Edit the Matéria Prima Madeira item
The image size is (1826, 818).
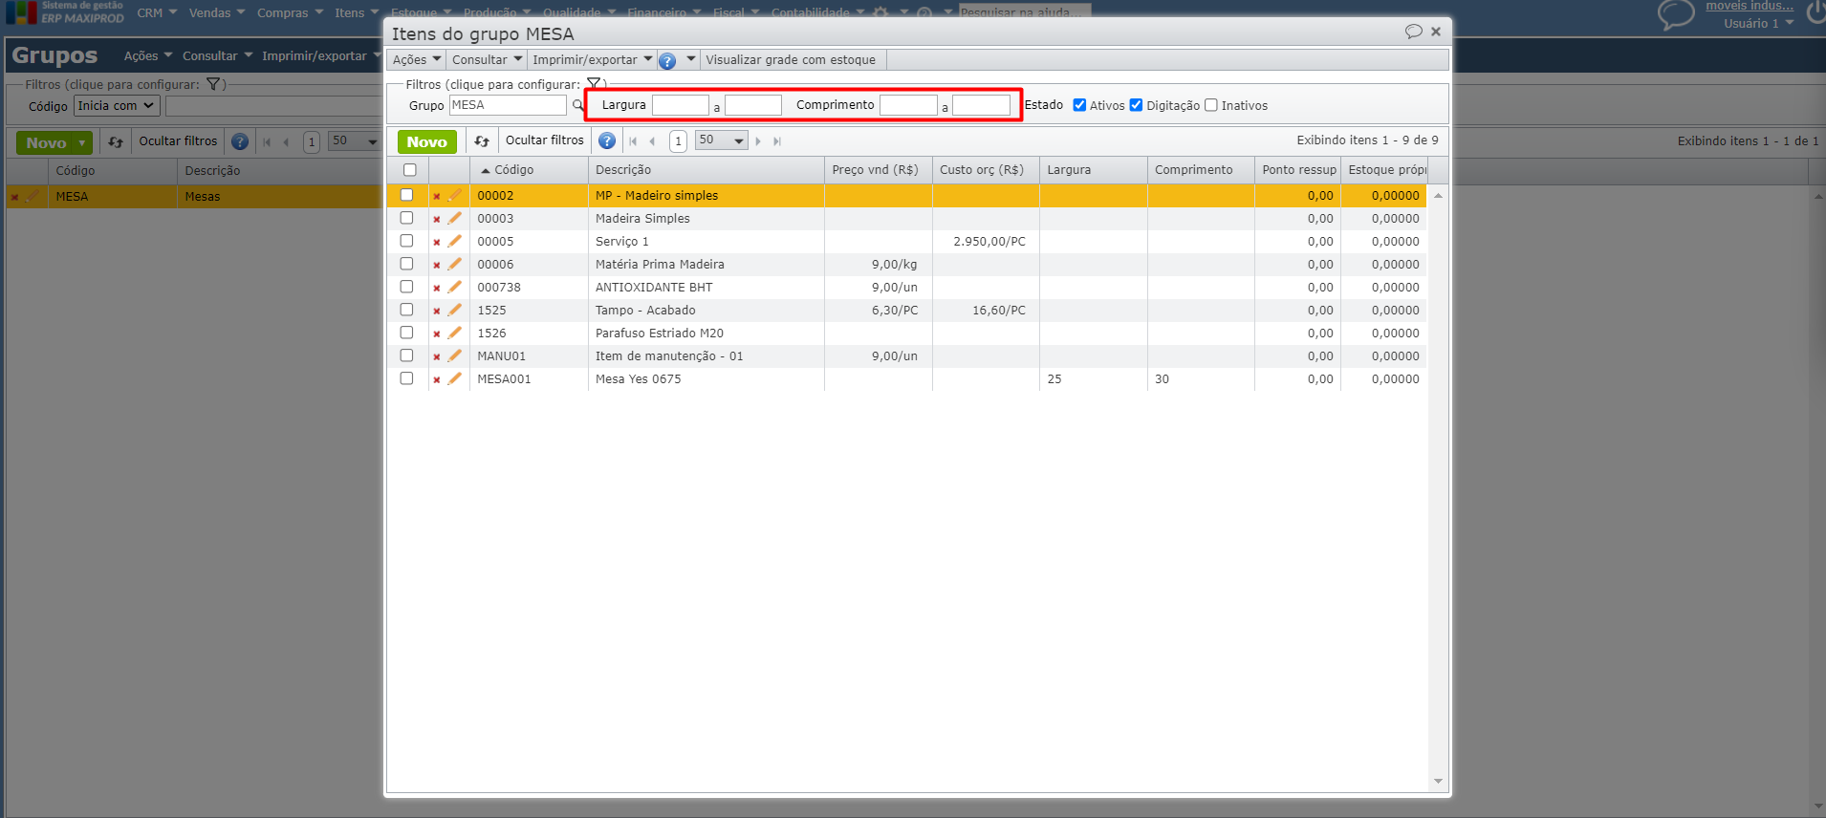(x=455, y=264)
